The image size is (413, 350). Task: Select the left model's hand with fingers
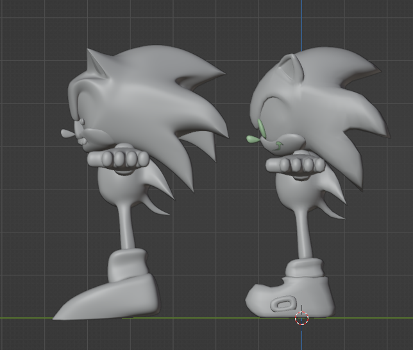point(118,159)
